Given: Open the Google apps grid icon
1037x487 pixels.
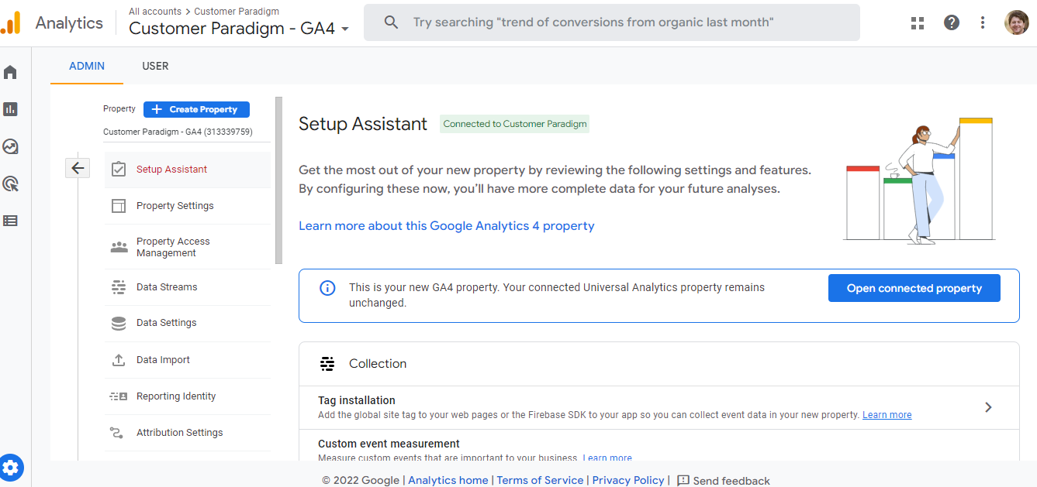Looking at the screenshot, I should (918, 22).
